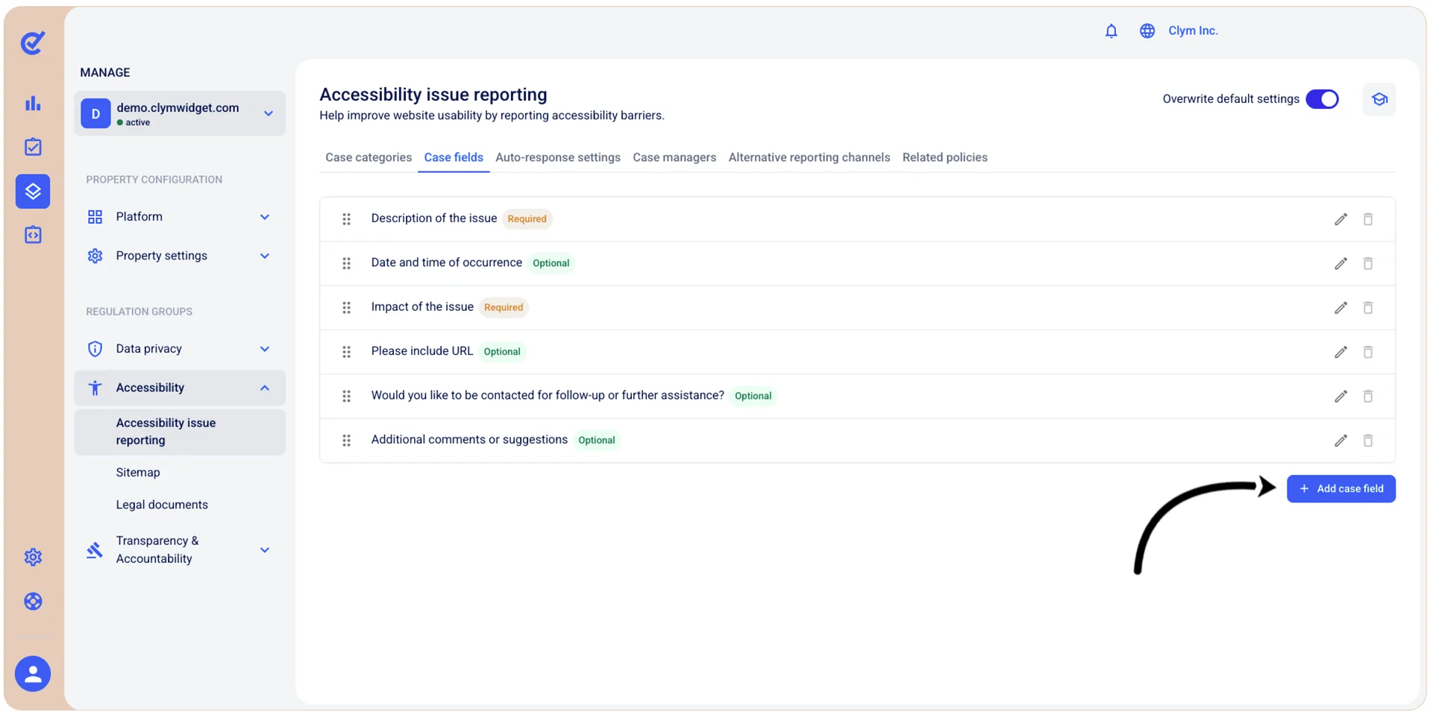
Task: Edit the Date and time of occurrence field
Action: (x=1340, y=263)
